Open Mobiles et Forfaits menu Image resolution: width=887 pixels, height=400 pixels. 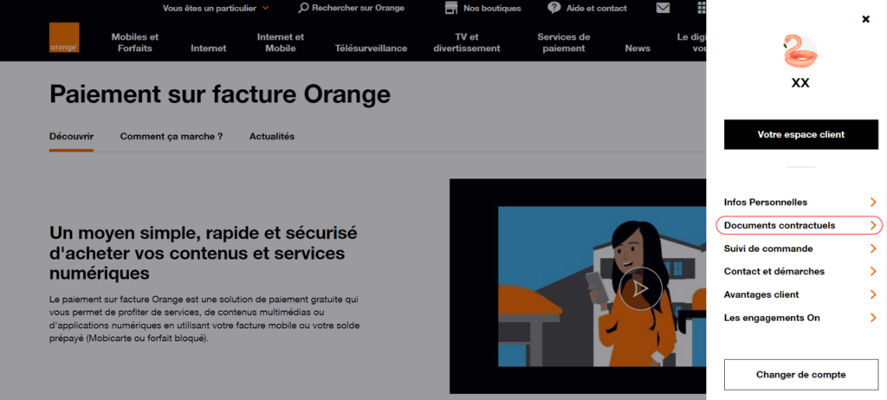pos(134,42)
